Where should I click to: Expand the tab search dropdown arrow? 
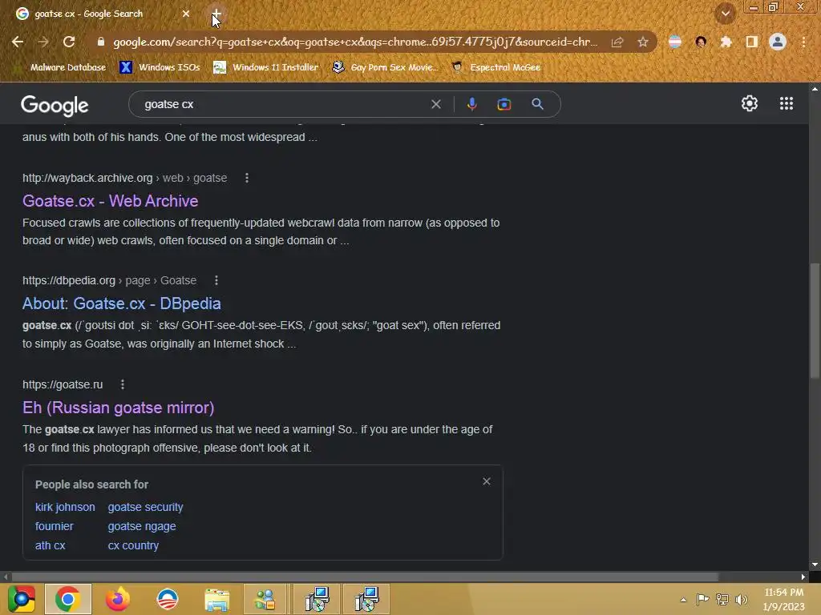tap(725, 14)
